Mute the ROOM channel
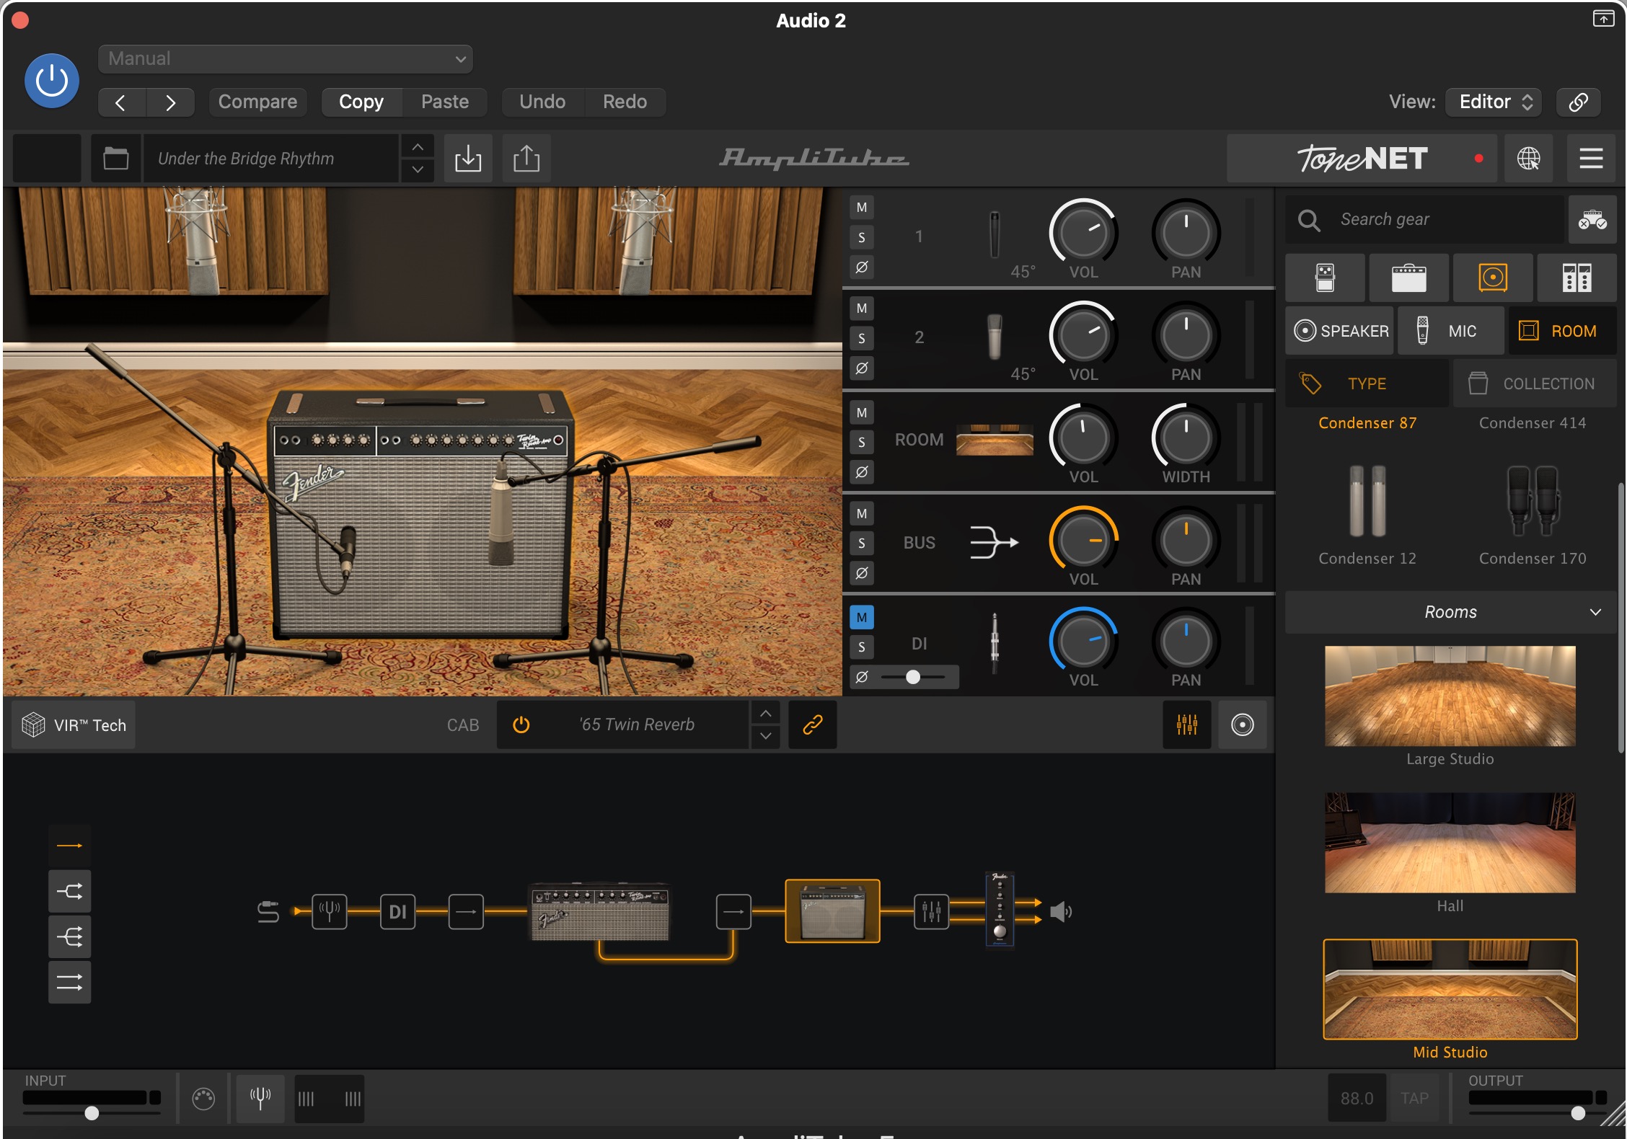The image size is (1627, 1139). 861,412
